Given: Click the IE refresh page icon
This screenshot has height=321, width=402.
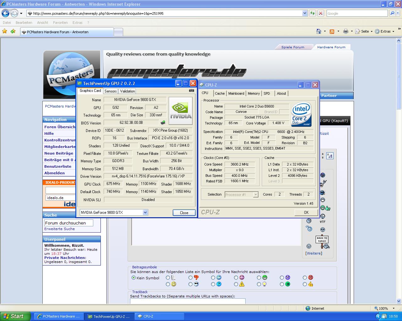Looking at the screenshot, I should point(312,13).
